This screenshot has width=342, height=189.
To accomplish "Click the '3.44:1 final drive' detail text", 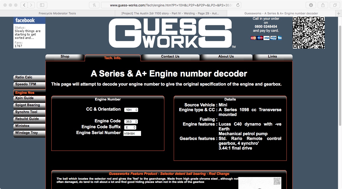I will (235, 148).
